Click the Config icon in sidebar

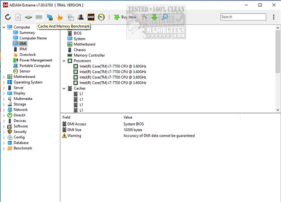click(x=10, y=137)
